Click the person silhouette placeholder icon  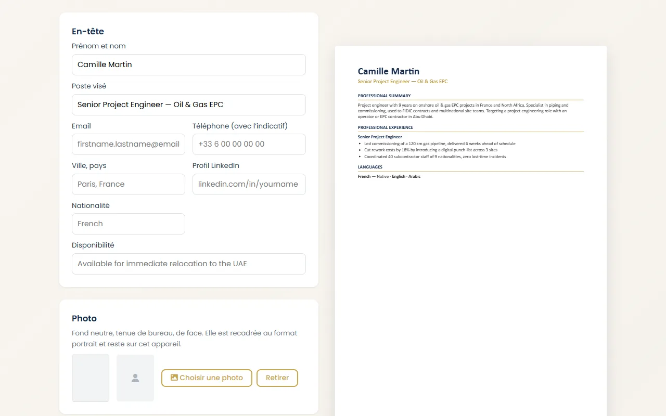(x=135, y=378)
